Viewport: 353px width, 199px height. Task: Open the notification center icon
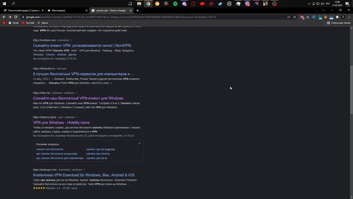pyautogui.click(x=347, y=4)
